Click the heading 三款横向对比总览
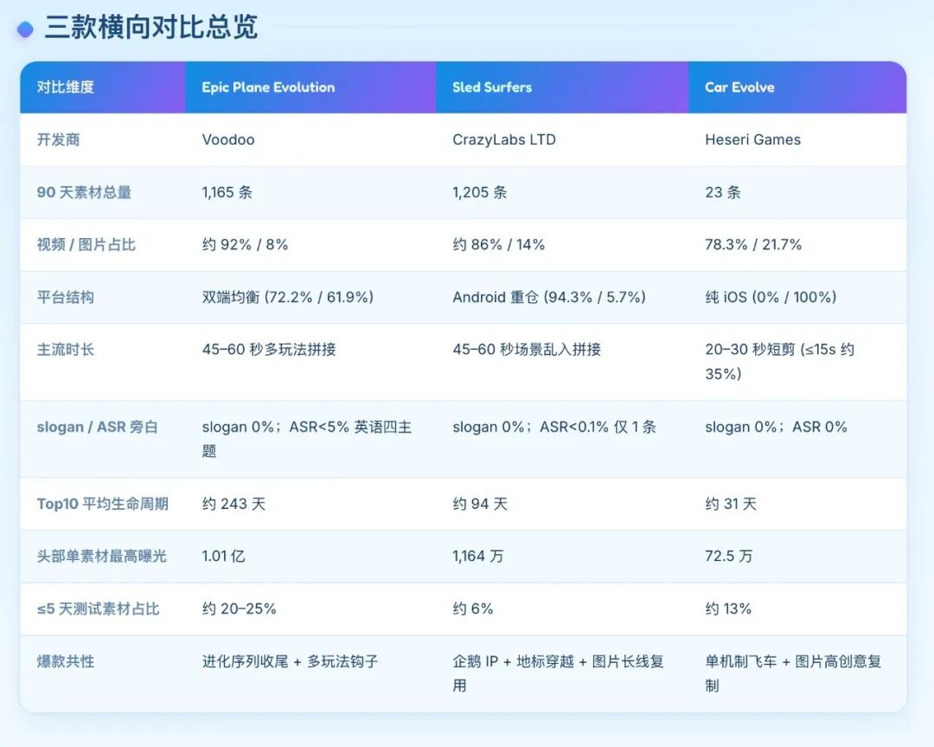Image resolution: width=934 pixels, height=747 pixels. [x=151, y=28]
